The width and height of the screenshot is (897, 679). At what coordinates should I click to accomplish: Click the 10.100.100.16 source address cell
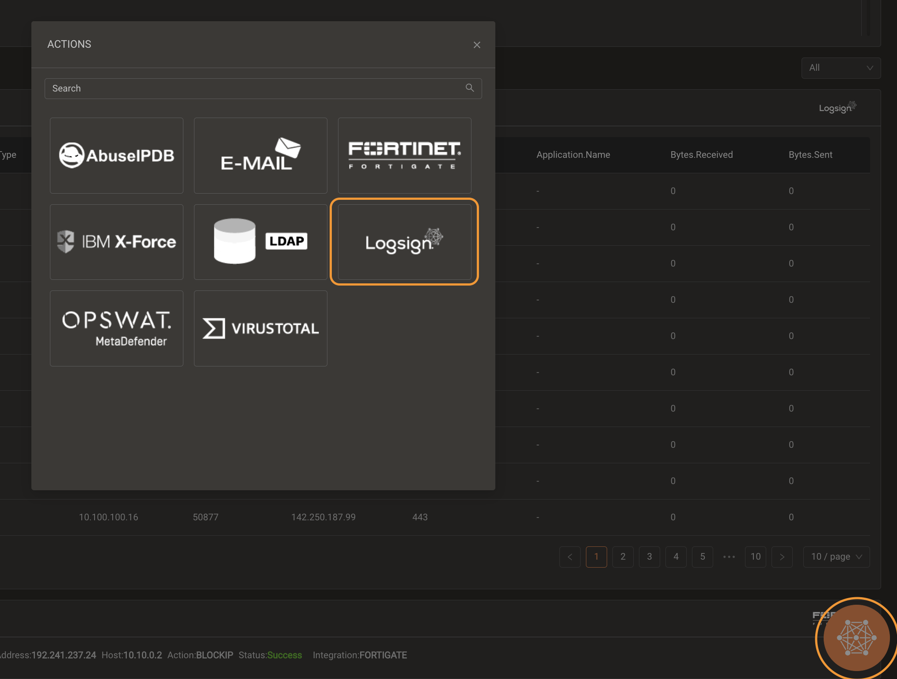point(108,517)
